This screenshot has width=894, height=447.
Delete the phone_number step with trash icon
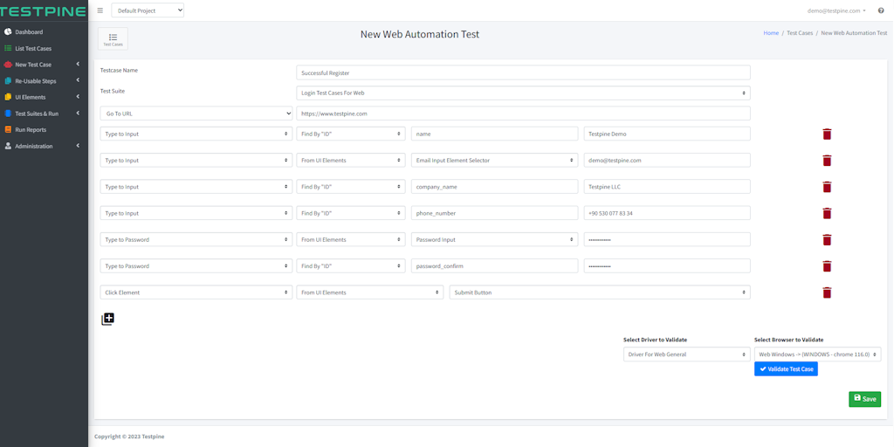tap(827, 213)
